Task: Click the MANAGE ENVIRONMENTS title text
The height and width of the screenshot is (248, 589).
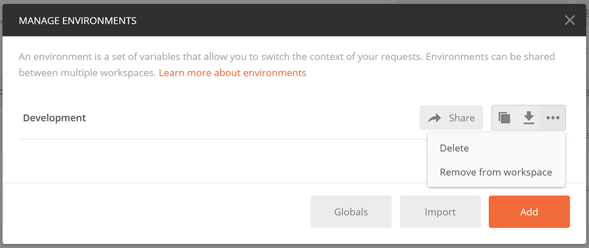Action: (x=78, y=20)
